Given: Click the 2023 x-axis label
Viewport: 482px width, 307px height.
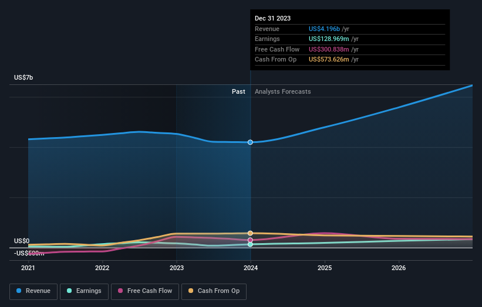Looking at the screenshot, I should click(x=177, y=268).
